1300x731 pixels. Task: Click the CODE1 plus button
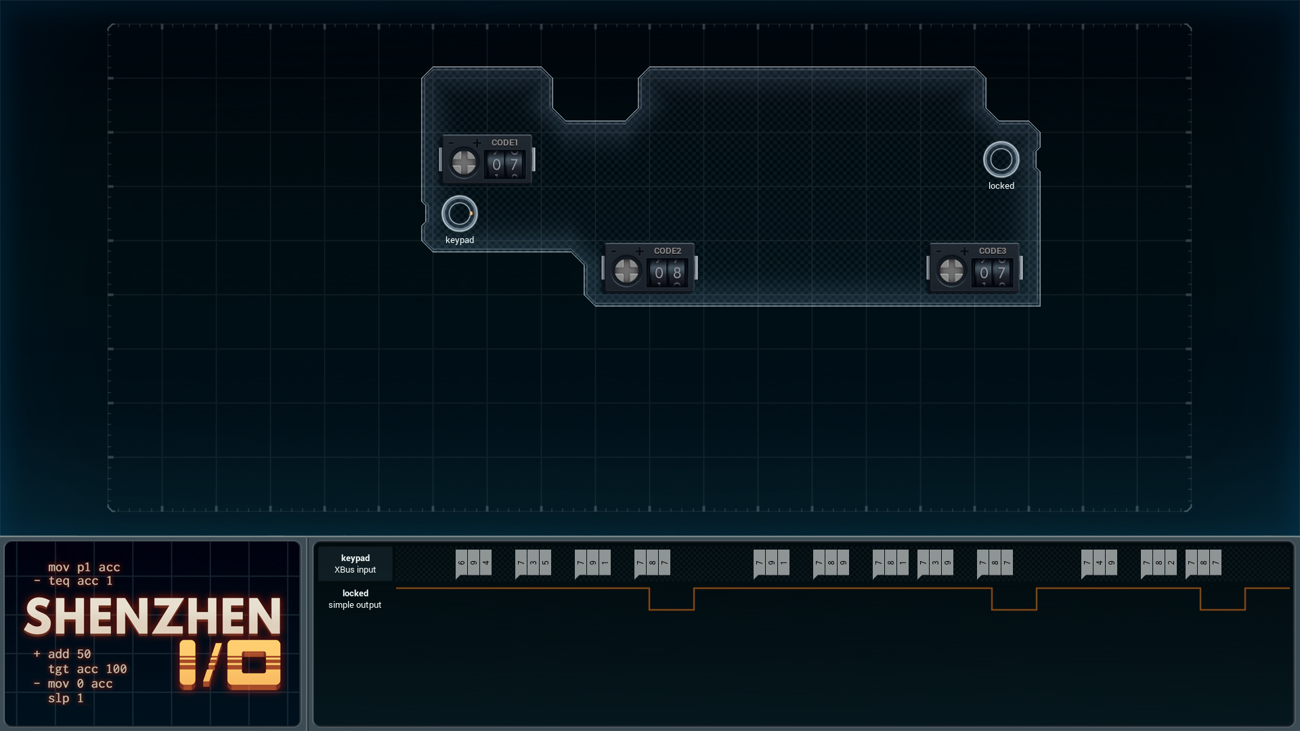pyautogui.click(x=477, y=143)
